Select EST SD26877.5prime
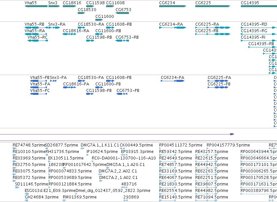The image size is (277, 202). [62, 145]
